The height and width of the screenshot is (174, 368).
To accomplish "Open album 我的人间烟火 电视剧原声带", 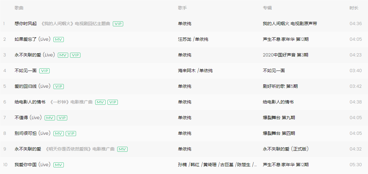I will (x=290, y=24).
